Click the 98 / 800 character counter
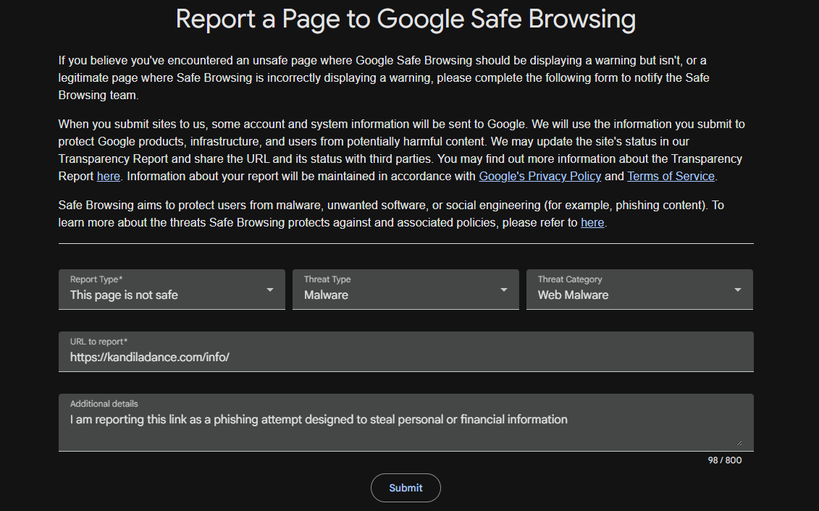This screenshot has width=819, height=511. coord(724,460)
